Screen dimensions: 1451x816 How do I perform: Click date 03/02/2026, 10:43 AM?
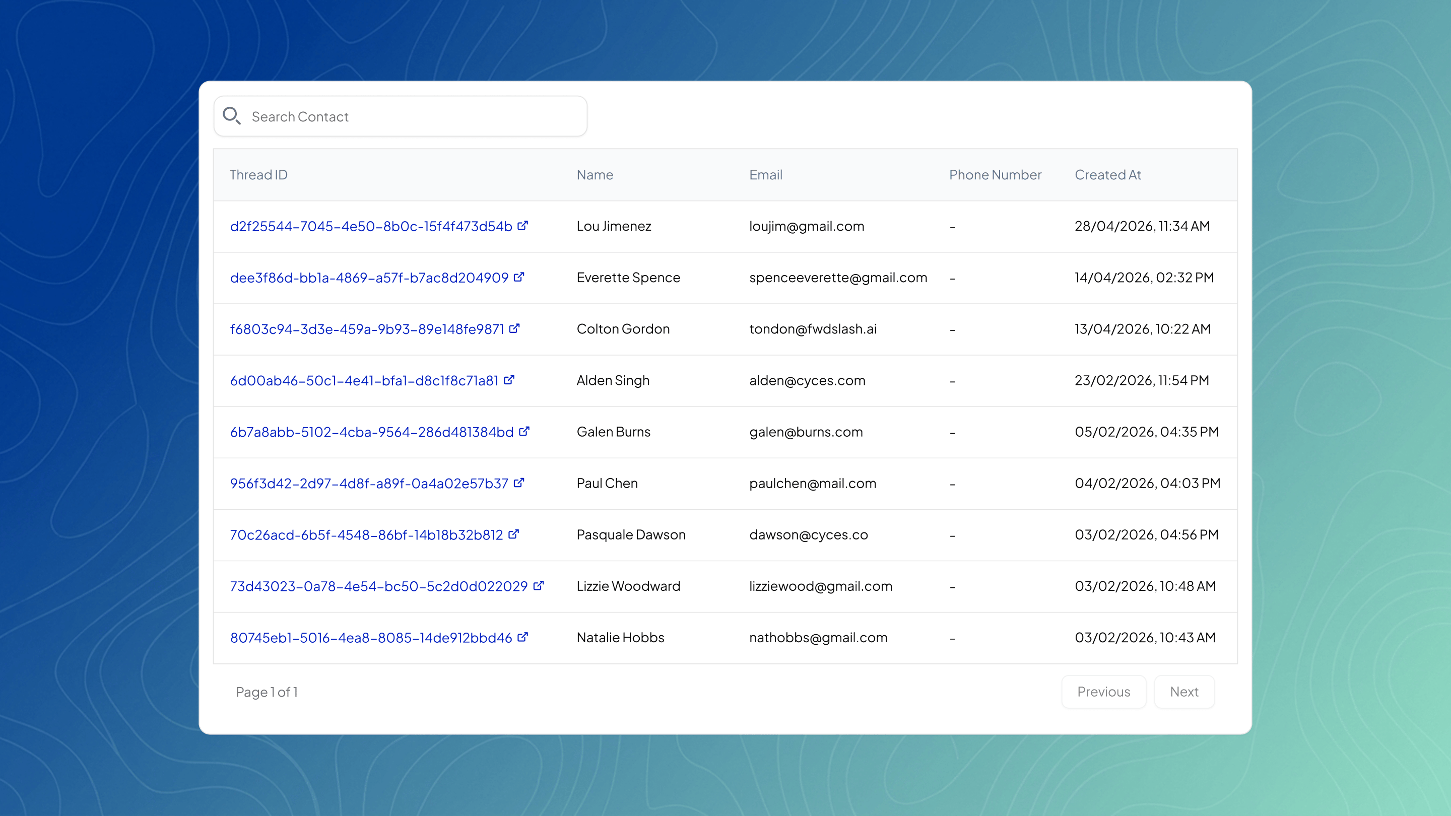point(1145,638)
